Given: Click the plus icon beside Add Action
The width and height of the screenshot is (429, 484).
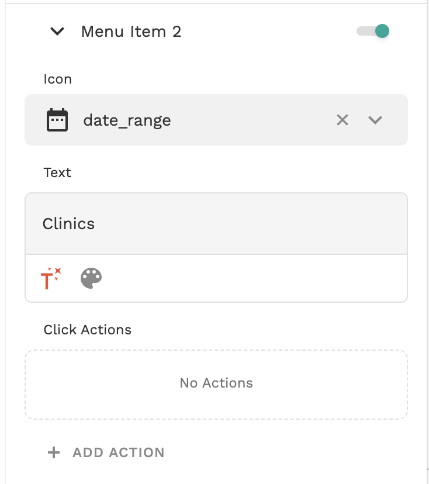Looking at the screenshot, I should (x=54, y=452).
